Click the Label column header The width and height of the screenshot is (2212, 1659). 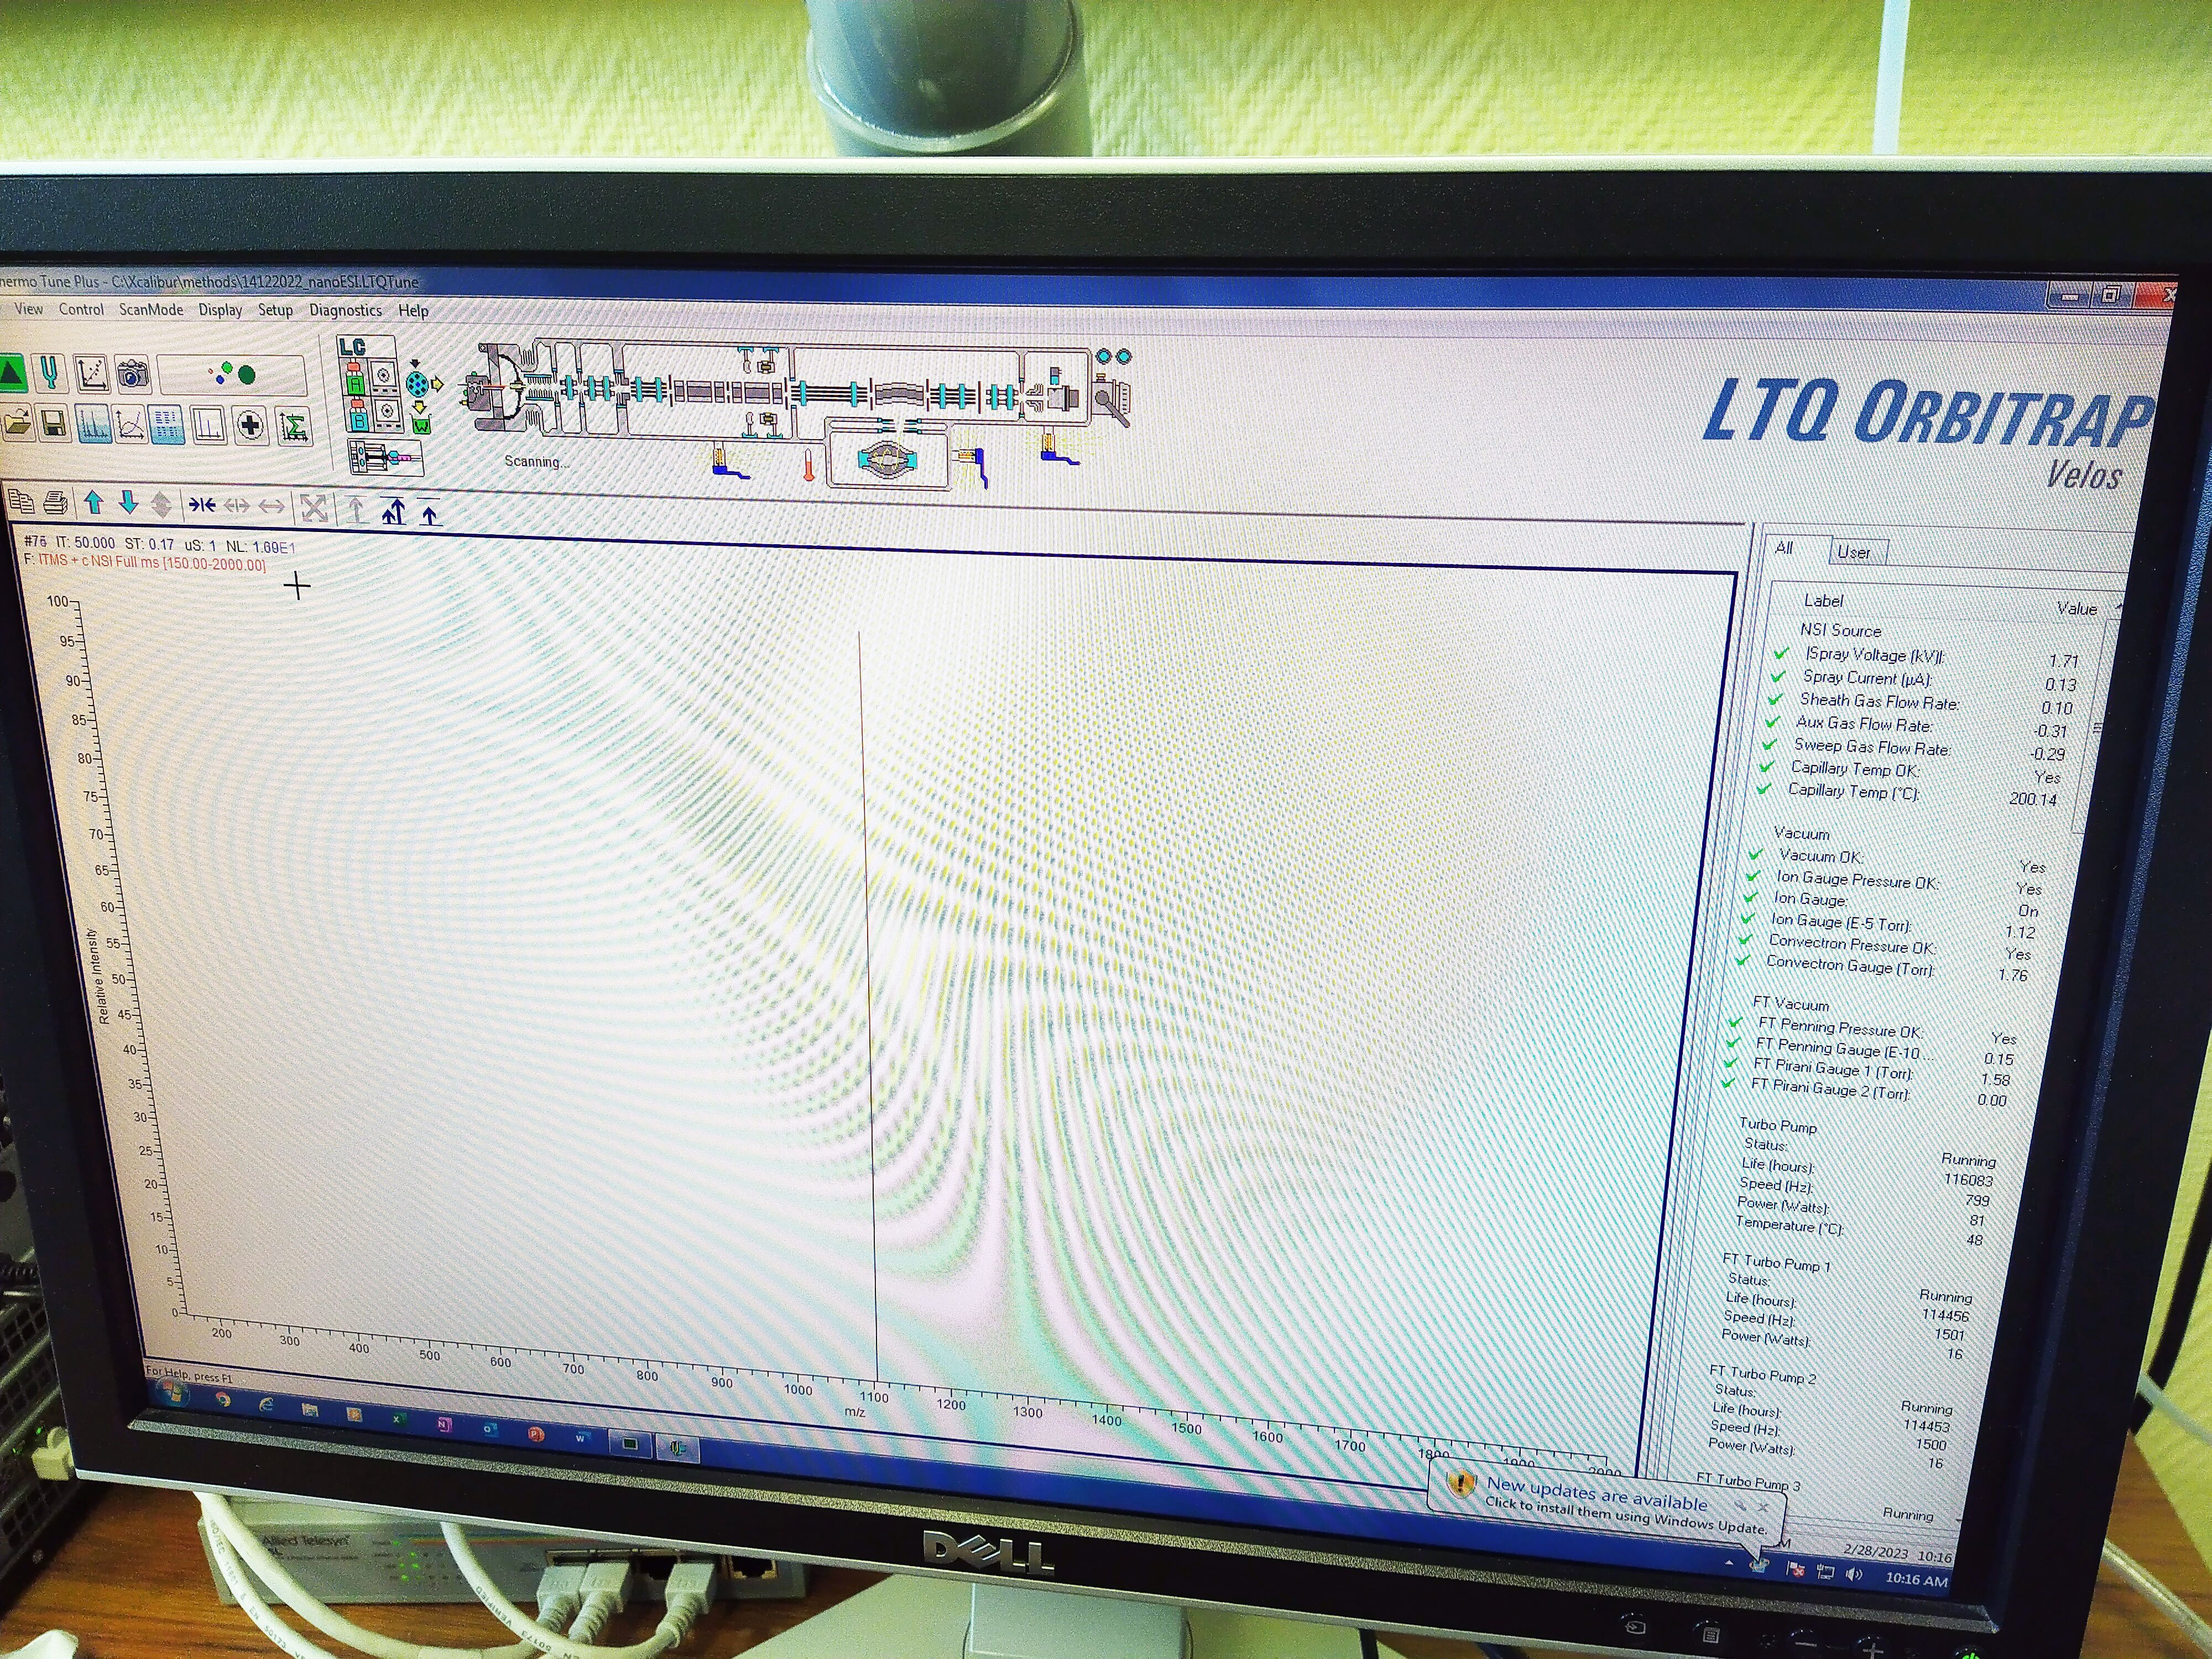click(x=1824, y=601)
